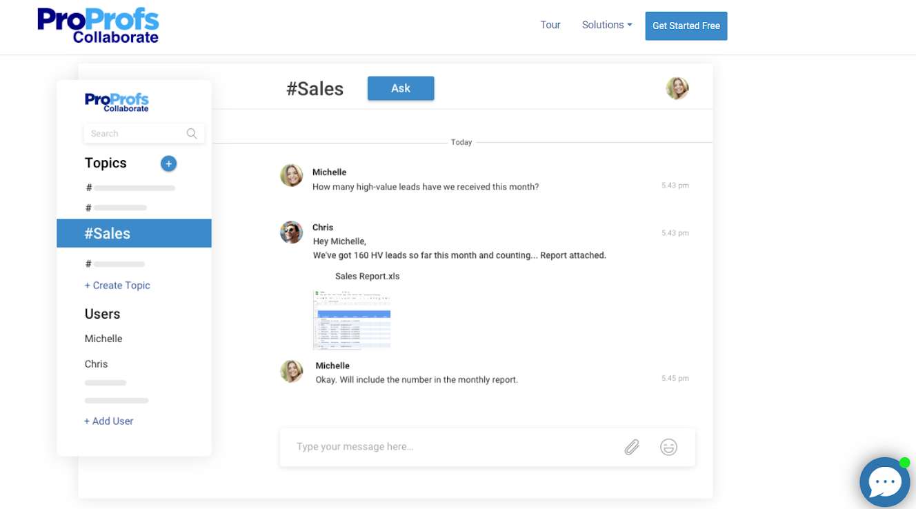Click message 'Okay. Will include the number...'
916x509 pixels.
(x=417, y=380)
